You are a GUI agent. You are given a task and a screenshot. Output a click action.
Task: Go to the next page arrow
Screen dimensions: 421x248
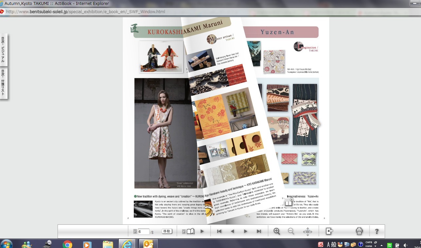pyautogui.click(x=245, y=231)
